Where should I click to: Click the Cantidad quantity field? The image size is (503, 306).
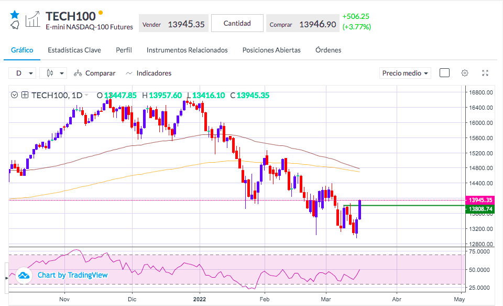[x=237, y=23]
